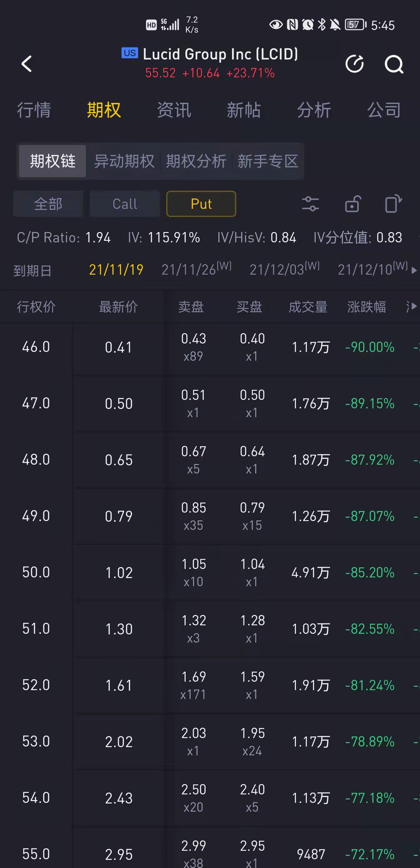Image resolution: width=420 pixels, height=868 pixels.
Task: Tap the refresh quote icon
Action: (x=355, y=64)
